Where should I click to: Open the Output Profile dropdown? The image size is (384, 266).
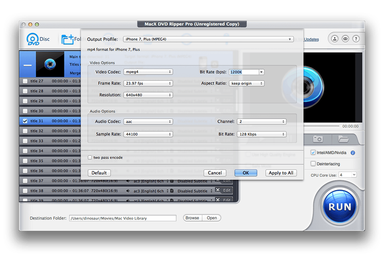208,39
